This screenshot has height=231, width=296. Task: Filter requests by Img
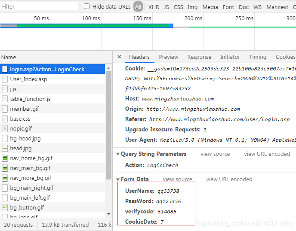pyautogui.click(x=193, y=7)
